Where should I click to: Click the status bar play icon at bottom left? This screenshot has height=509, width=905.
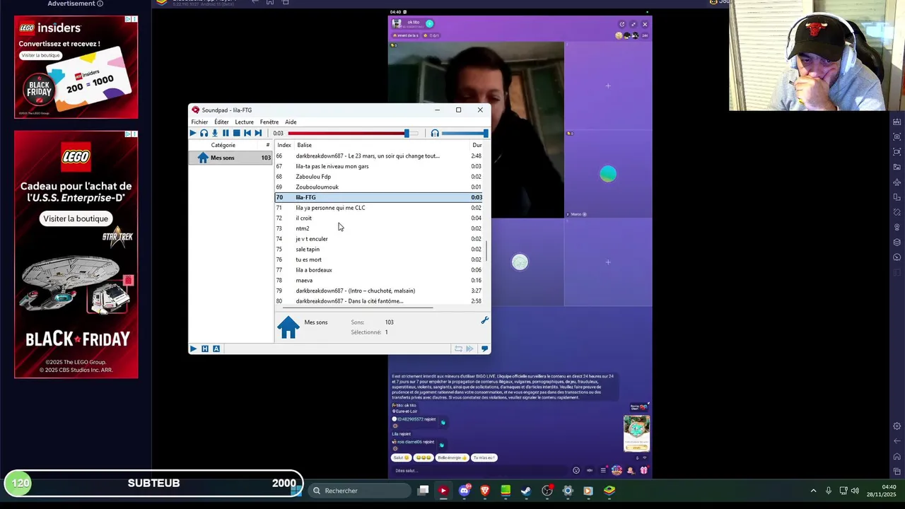(x=193, y=349)
